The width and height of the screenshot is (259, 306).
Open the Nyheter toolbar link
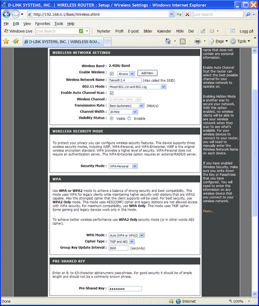tap(104, 31)
